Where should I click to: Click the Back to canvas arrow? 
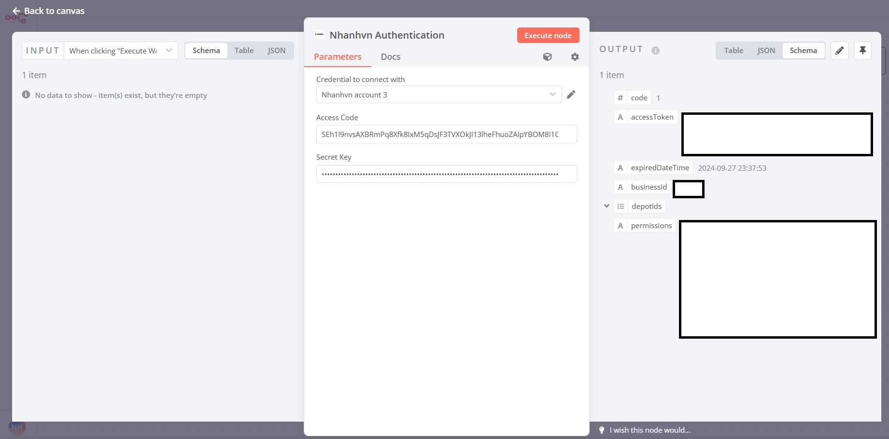point(16,11)
